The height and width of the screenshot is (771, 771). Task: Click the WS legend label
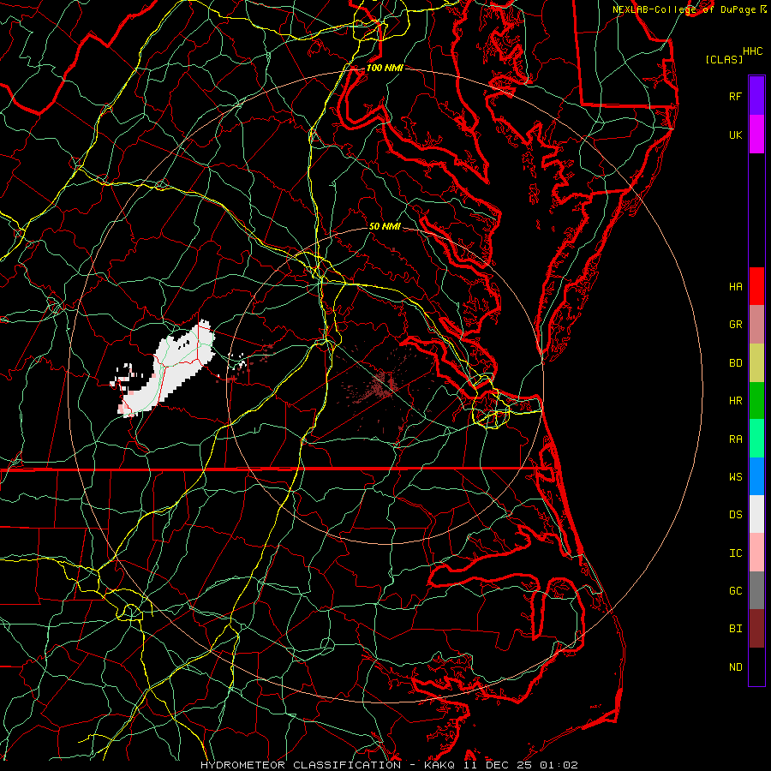tap(735, 476)
